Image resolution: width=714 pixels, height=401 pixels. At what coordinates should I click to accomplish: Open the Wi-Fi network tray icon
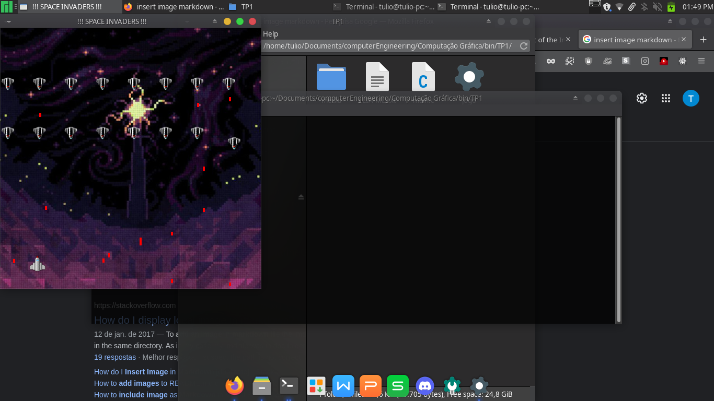pyautogui.click(x=619, y=7)
